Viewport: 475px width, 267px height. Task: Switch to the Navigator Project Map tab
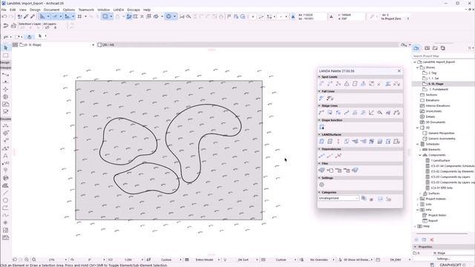click(x=416, y=48)
